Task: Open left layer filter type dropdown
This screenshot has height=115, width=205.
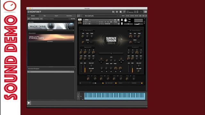Action: 87,47
